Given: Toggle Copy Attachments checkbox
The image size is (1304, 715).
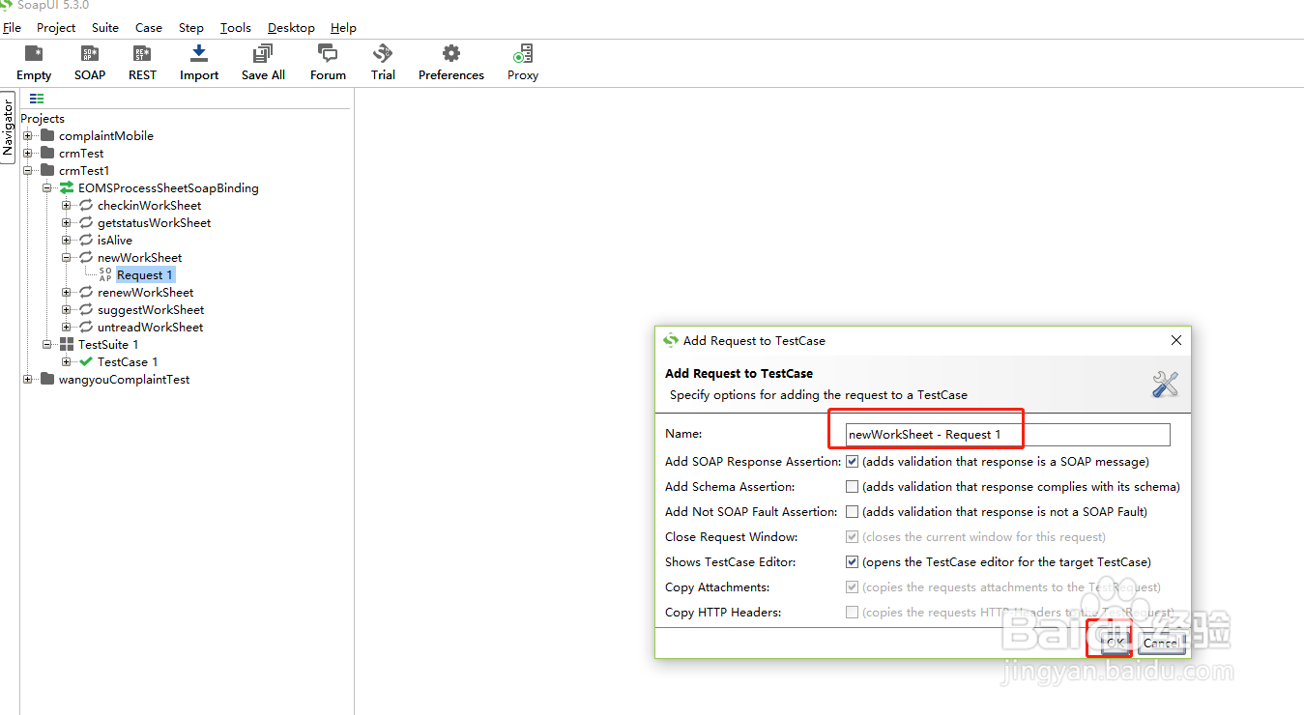Looking at the screenshot, I should coord(852,587).
